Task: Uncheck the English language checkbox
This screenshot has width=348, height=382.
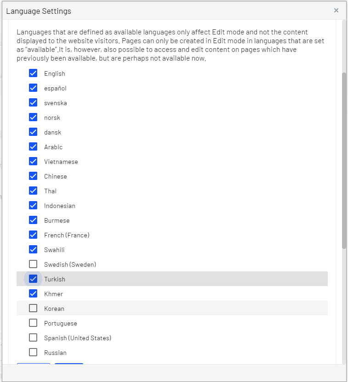Action: pyautogui.click(x=33, y=73)
